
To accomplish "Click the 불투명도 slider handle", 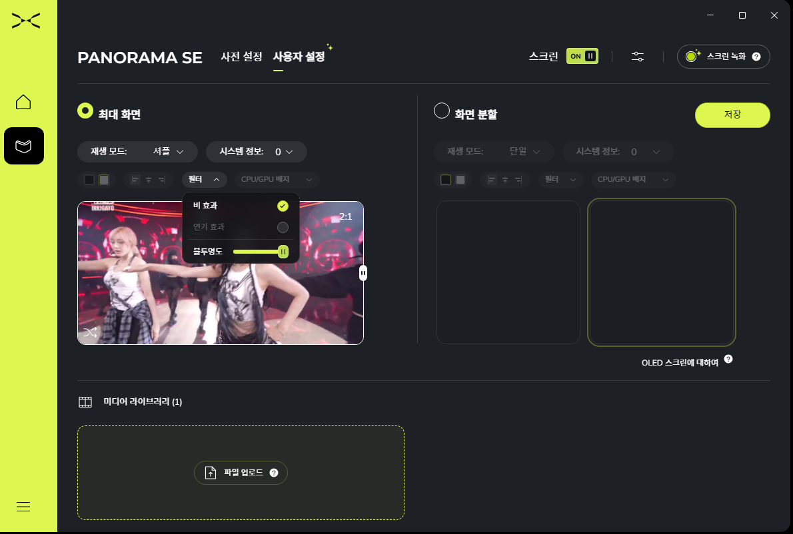I will click(283, 252).
